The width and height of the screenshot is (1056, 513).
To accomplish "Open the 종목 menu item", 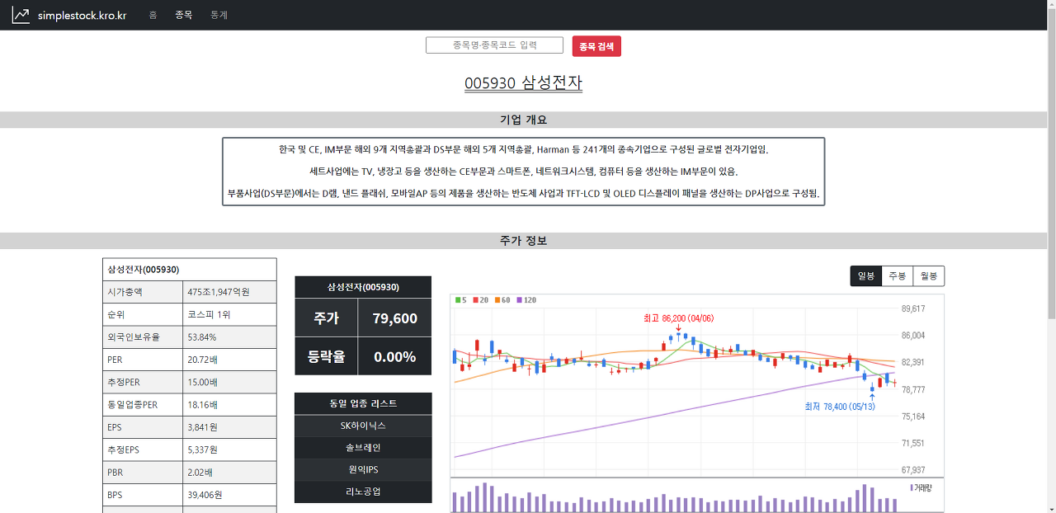I will click(x=183, y=14).
